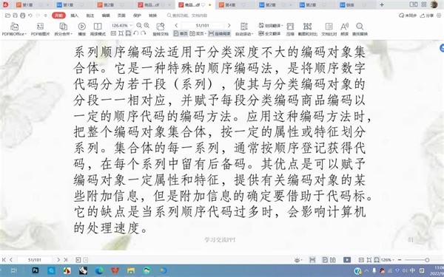Toggle 双页 double page view
Image resolution: width=444 pixels, height=277 pixels.
[x=198, y=34]
